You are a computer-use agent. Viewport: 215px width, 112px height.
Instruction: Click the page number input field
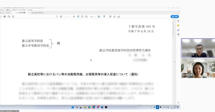pos(66,16)
